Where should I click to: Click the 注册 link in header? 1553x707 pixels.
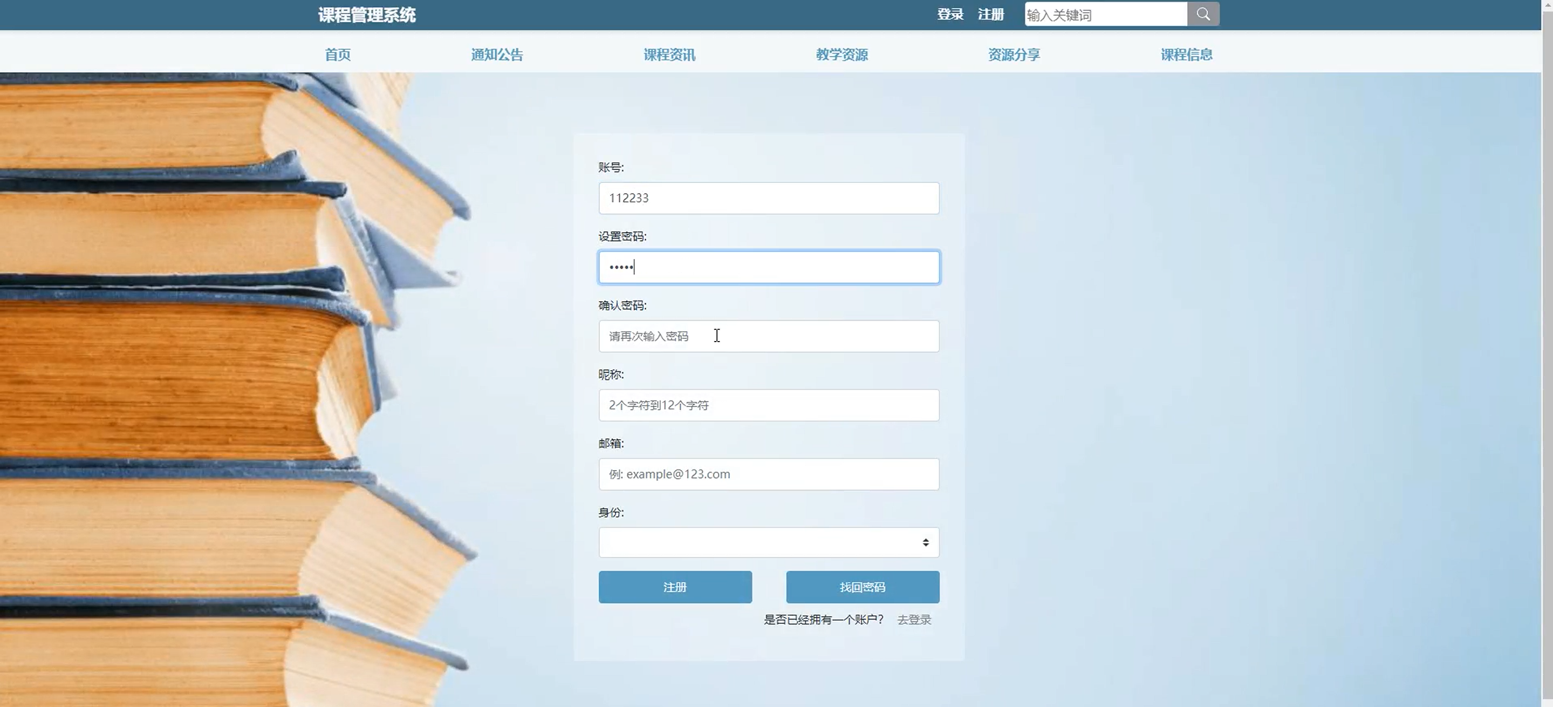click(x=990, y=14)
